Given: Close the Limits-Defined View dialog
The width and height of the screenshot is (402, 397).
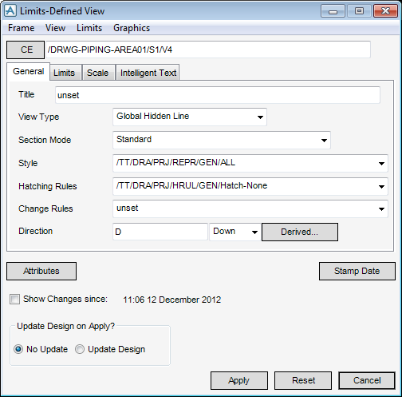Looking at the screenshot, I should click(385, 11).
